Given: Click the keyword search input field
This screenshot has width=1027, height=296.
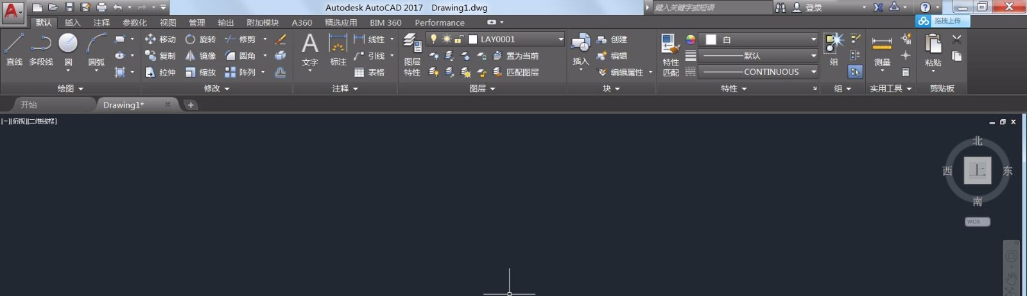Looking at the screenshot, I should 712,8.
